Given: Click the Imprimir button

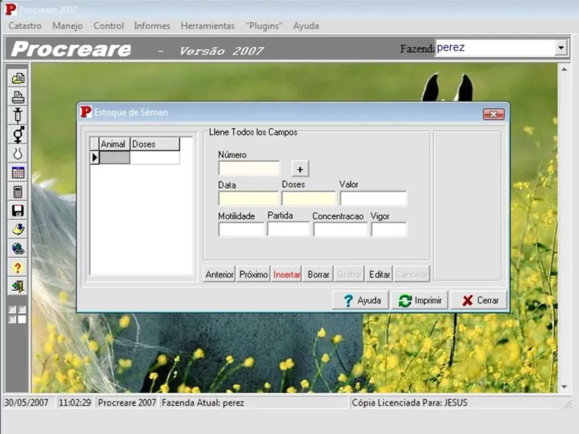Looking at the screenshot, I should click(x=420, y=300).
